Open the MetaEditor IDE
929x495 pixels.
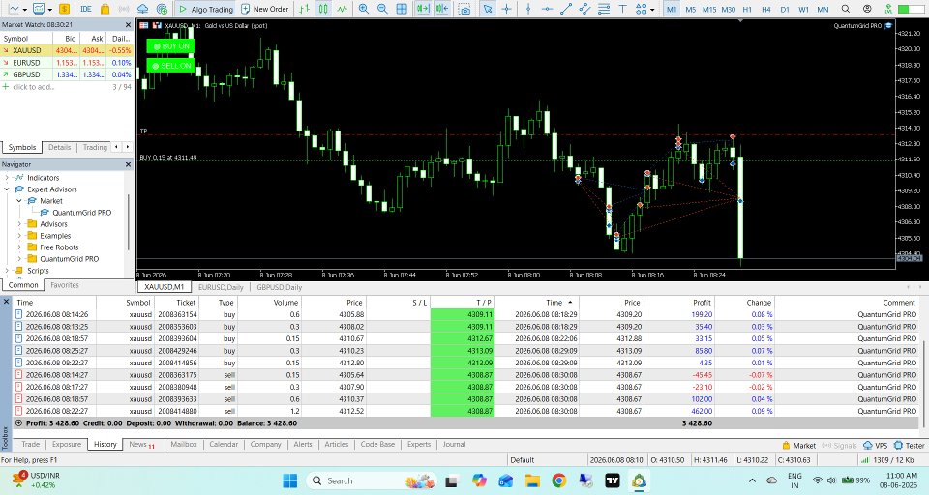[x=86, y=9]
